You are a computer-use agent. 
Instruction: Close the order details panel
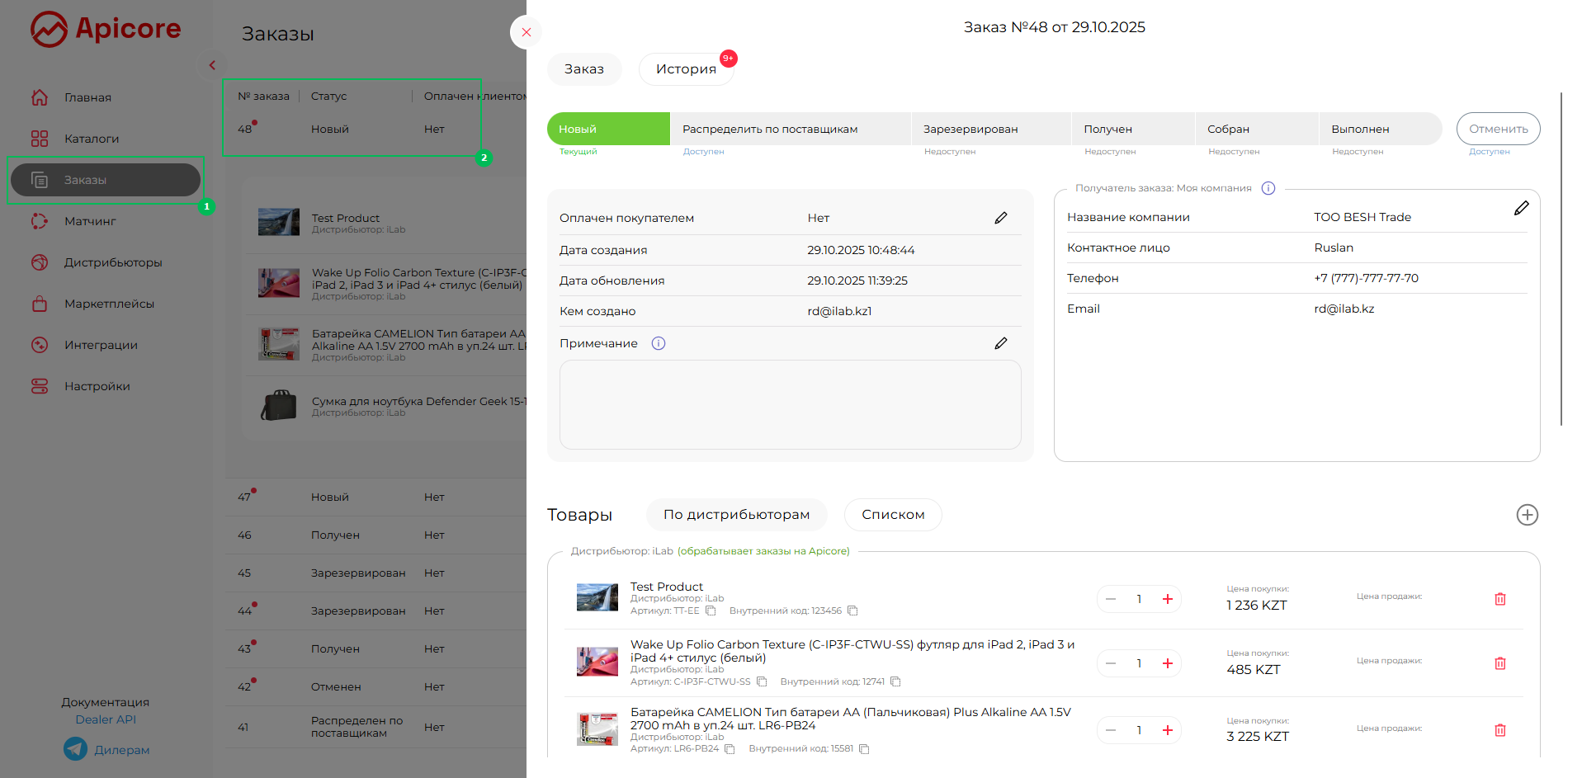(526, 33)
